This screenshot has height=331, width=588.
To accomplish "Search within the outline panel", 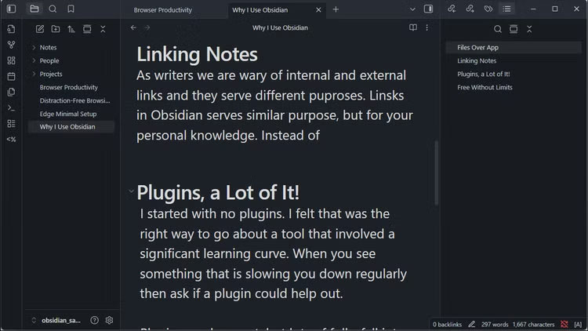I will coord(498,29).
